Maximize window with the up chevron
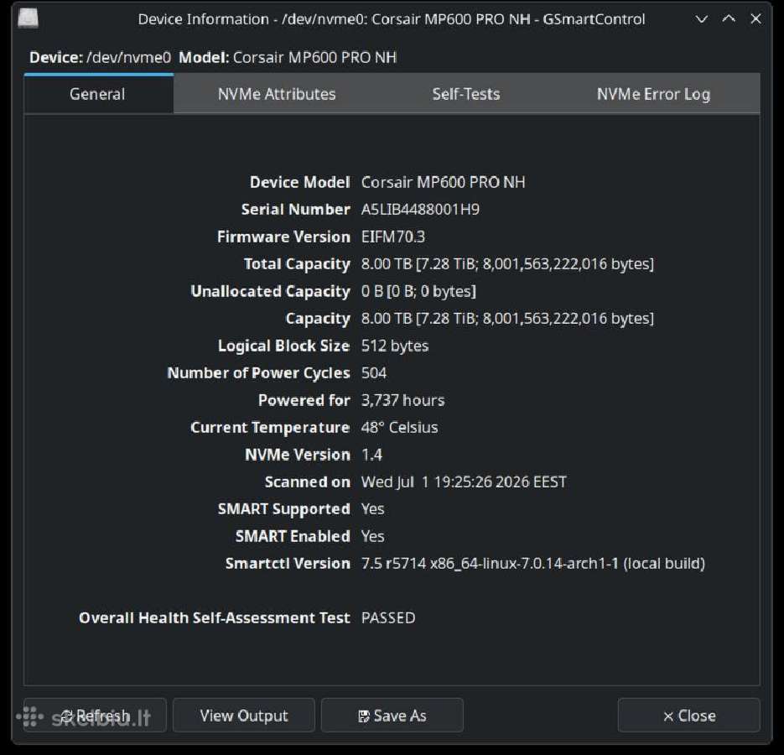The height and width of the screenshot is (755, 784). click(x=729, y=19)
